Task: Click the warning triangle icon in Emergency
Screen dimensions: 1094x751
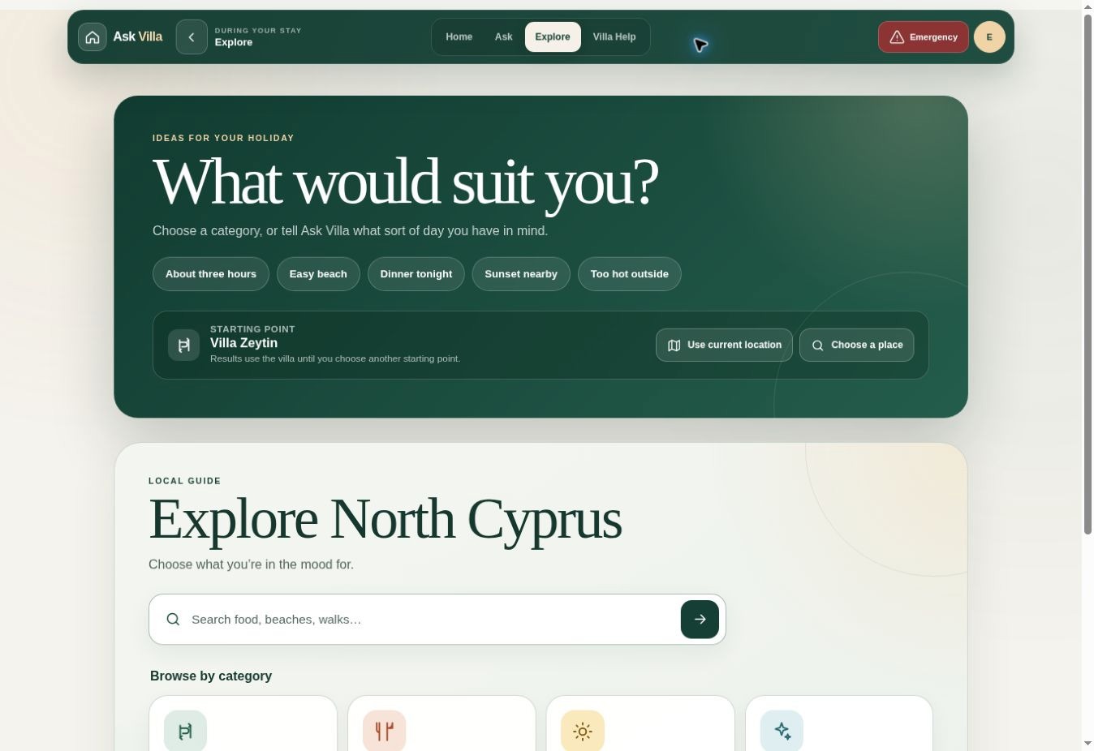Action: click(897, 37)
